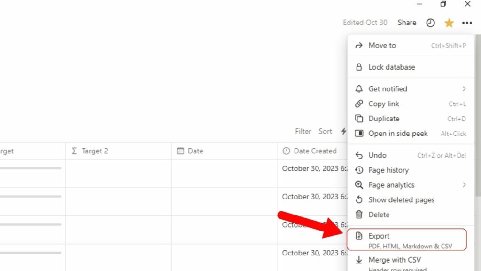Click the Lock database padlock icon

pyautogui.click(x=358, y=67)
